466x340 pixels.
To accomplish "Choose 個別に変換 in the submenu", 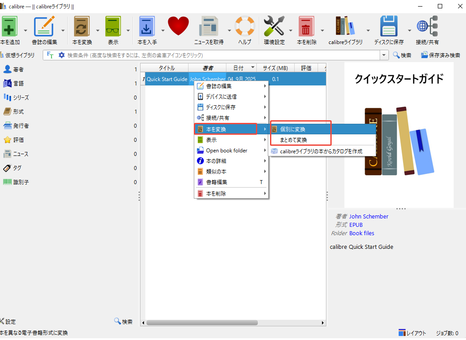I will click(x=322, y=129).
